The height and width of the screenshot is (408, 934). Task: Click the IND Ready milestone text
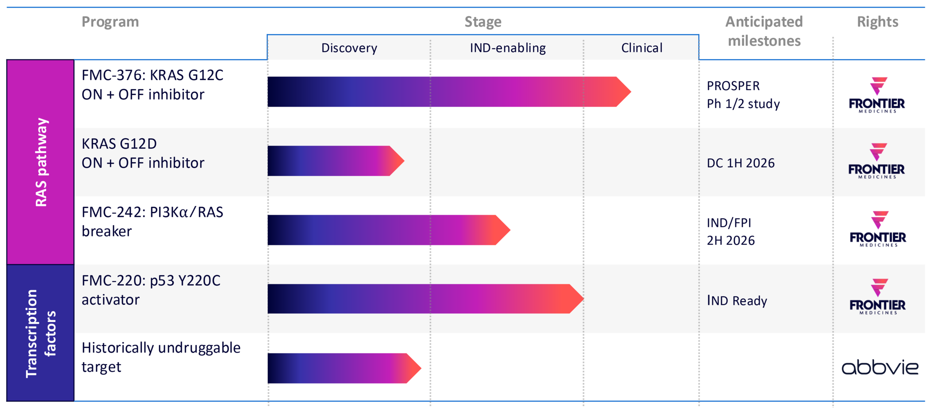[737, 300]
